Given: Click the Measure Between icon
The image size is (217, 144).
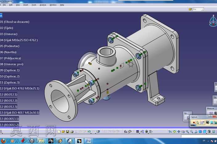Looking at the screenshot, I should click(x=211, y=113).
